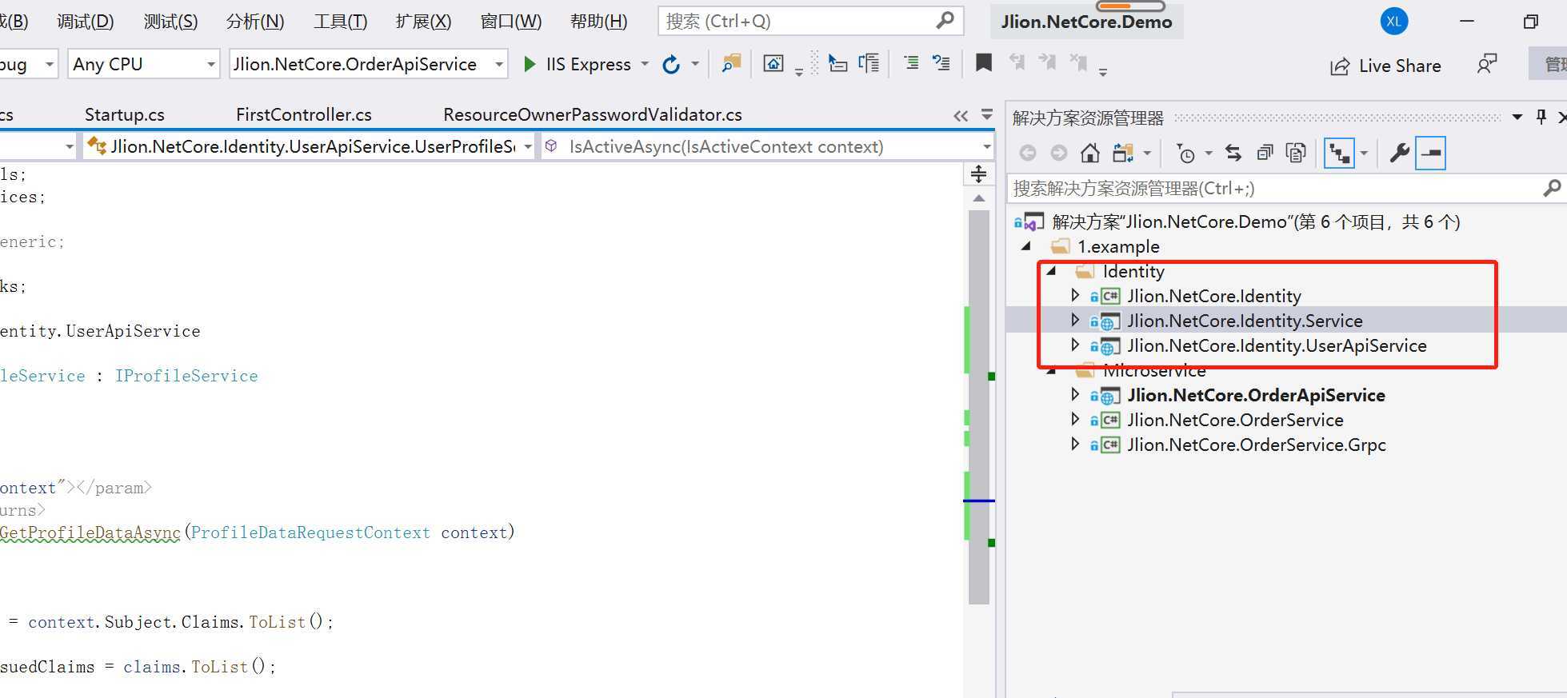Switch to the Startup.cs tab

pyautogui.click(x=125, y=115)
